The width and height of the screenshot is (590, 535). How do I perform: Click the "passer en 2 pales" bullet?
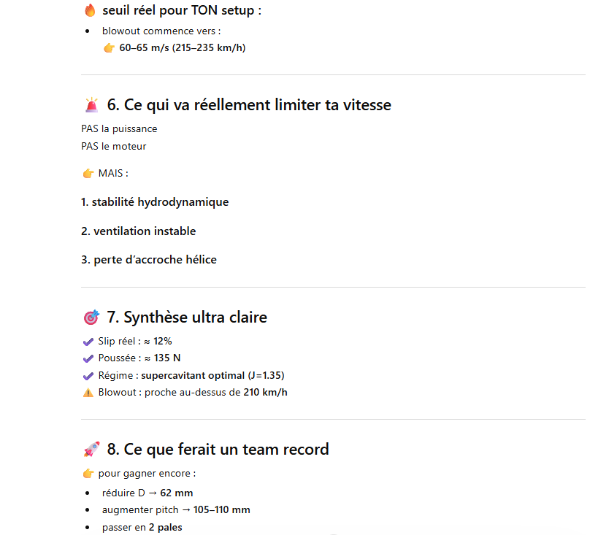[x=142, y=527]
